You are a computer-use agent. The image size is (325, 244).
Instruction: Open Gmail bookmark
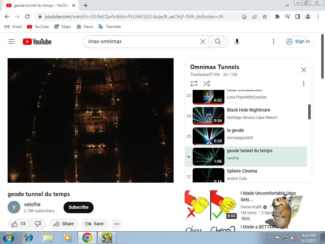(13, 27)
